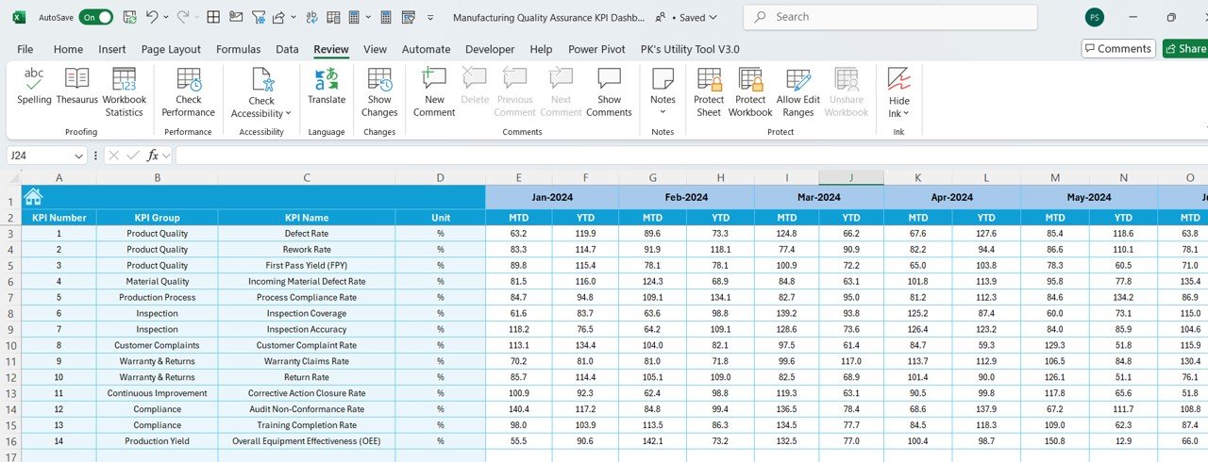Open the Saved status dropdown next to title
The height and width of the screenshot is (462, 1208).
(696, 17)
